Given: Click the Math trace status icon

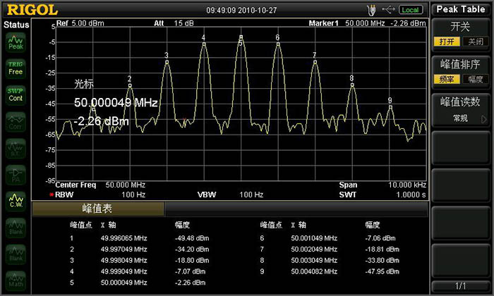Looking at the screenshot, I should [x=15, y=280].
